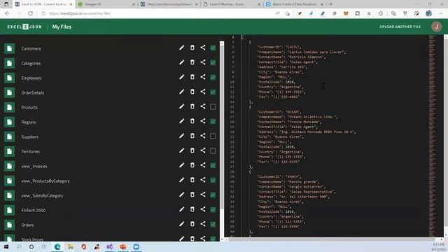Viewport: 448px width, 252px height.
Task: Delete the OrderDetails file
Action: coord(192,92)
